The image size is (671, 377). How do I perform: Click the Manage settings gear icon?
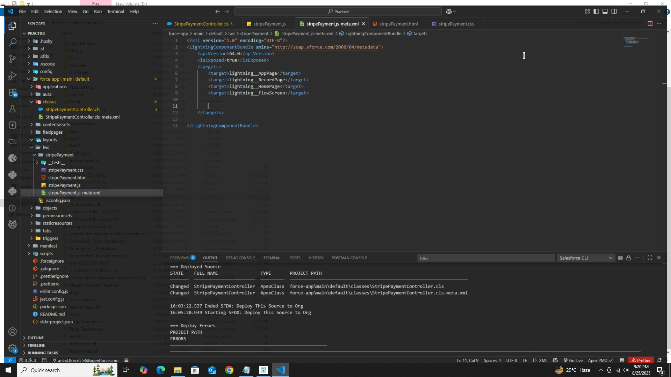(12, 348)
